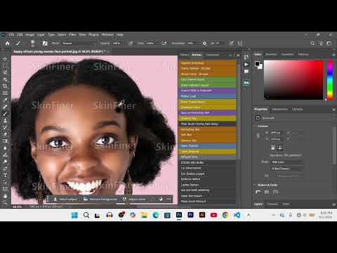Open the Filter menu
The image size is (337, 253).
click(72, 34)
